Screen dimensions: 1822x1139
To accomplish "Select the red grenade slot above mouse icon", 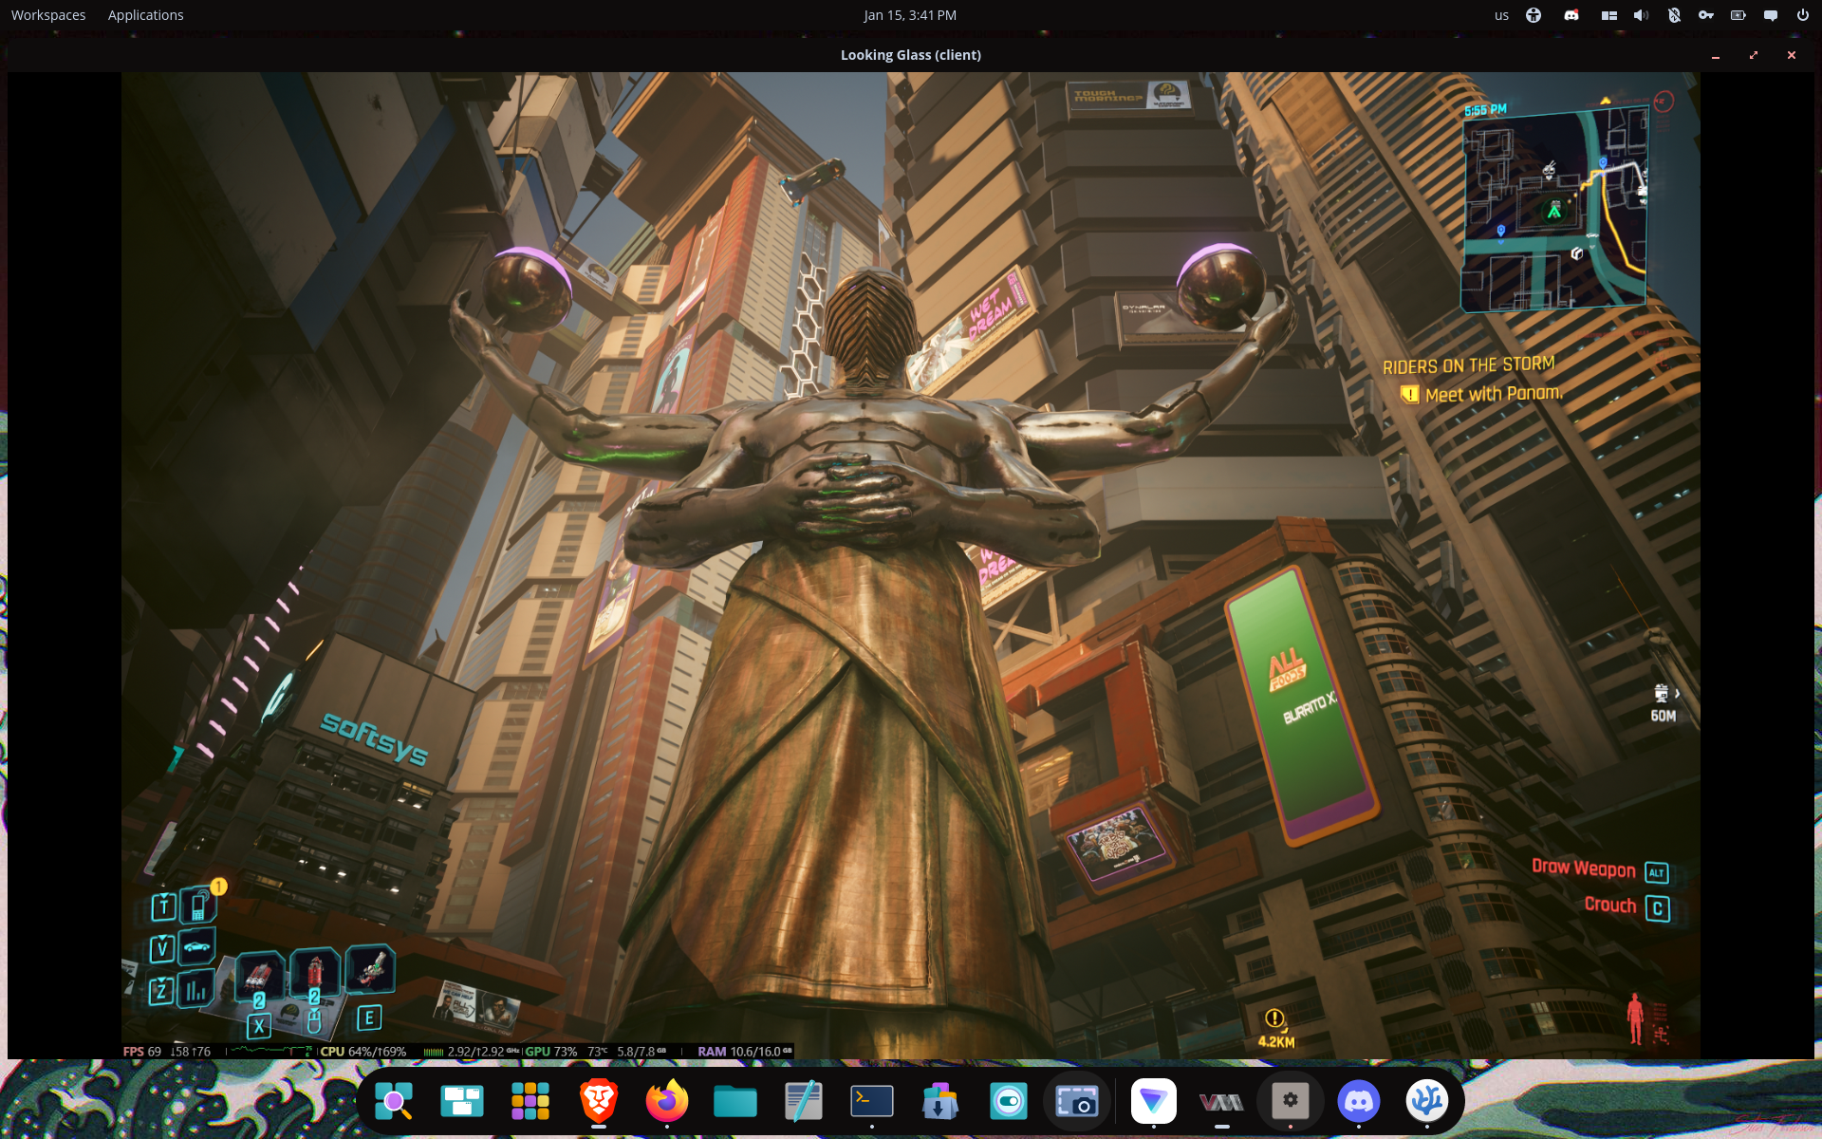I will coord(314,973).
